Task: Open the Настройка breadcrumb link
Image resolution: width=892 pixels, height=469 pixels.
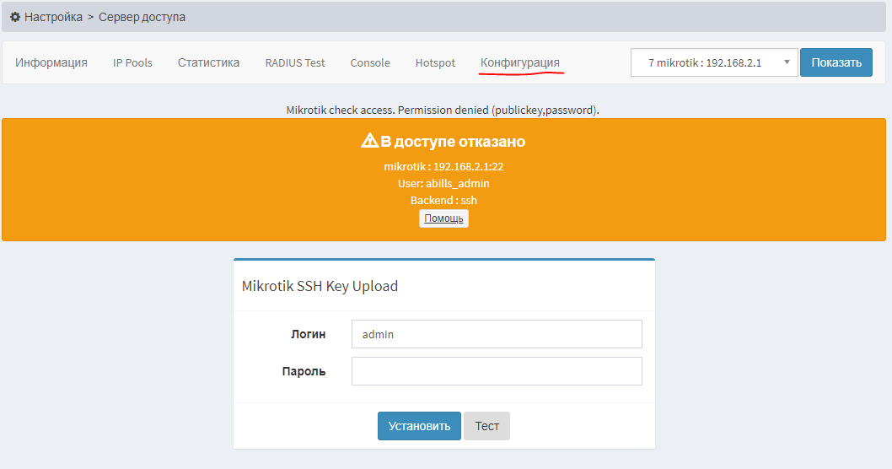Action: point(53,17)
